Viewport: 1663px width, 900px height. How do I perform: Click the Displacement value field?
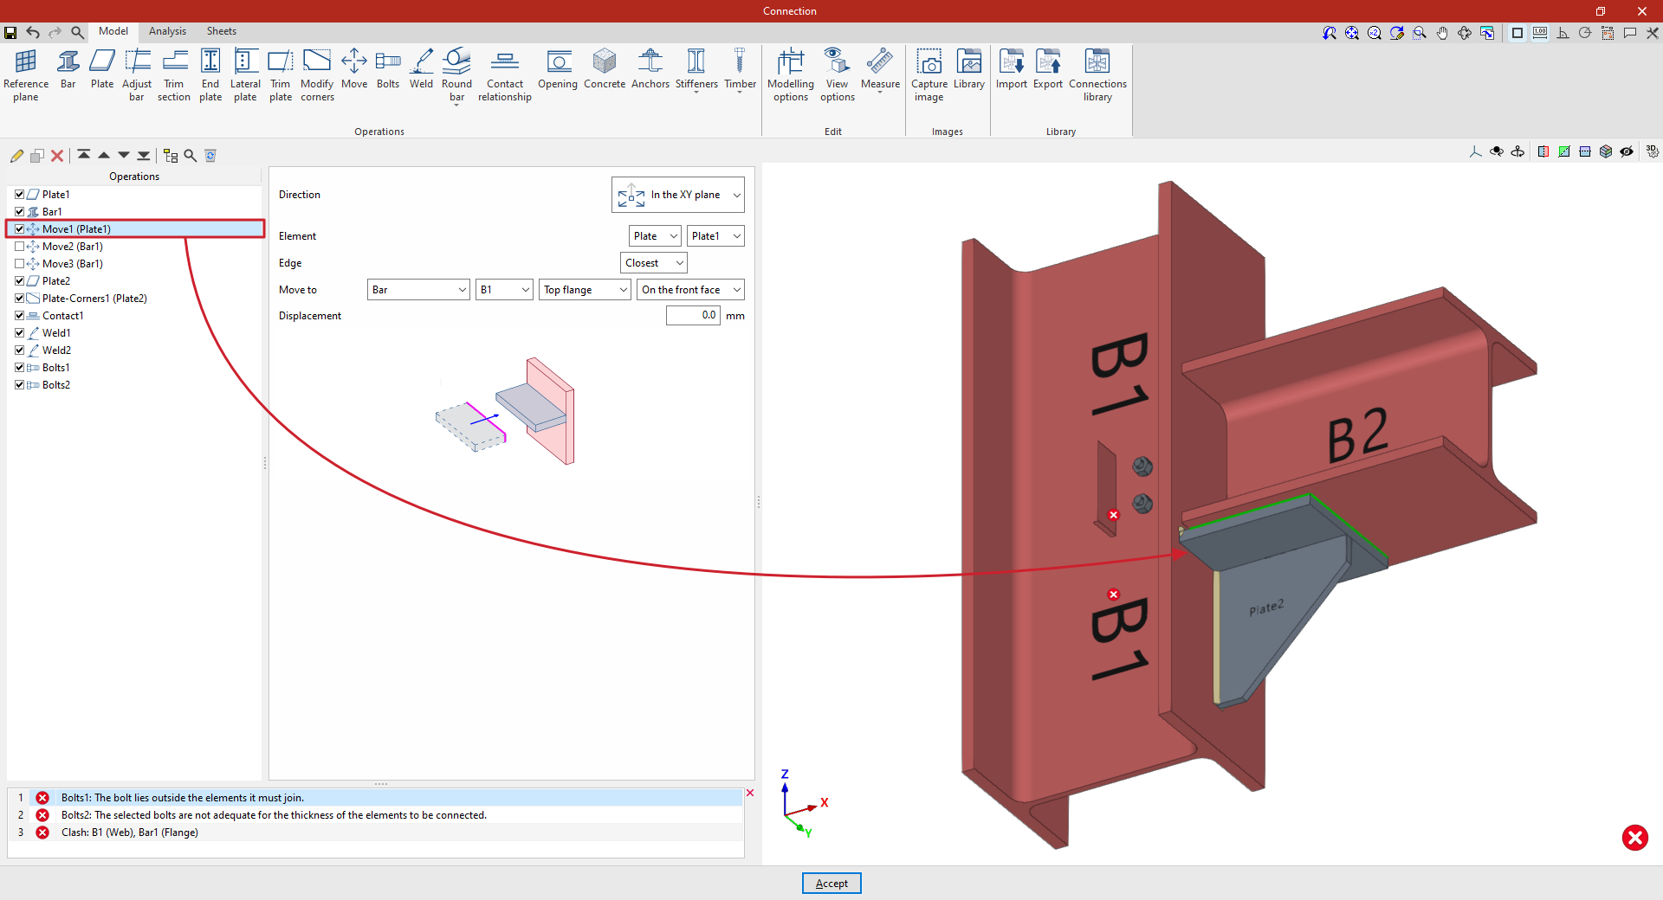(693, 316)
